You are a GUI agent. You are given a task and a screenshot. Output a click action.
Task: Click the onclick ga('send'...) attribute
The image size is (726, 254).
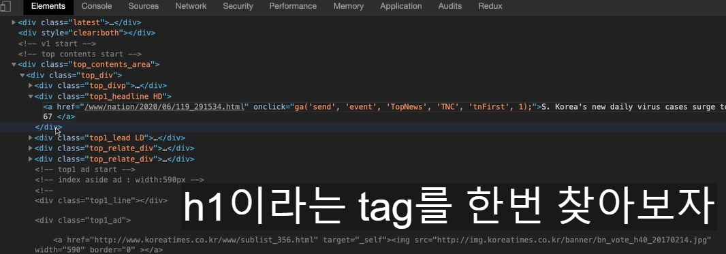click(395, 107)
